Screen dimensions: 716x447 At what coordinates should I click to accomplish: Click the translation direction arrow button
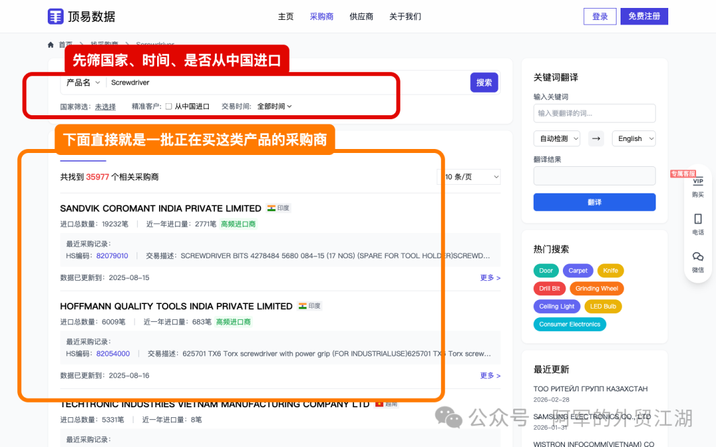[595, 138]
